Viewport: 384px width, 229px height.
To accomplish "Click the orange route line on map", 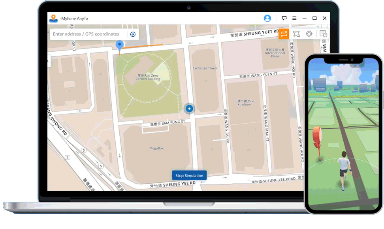I will [x=142, y=46].
